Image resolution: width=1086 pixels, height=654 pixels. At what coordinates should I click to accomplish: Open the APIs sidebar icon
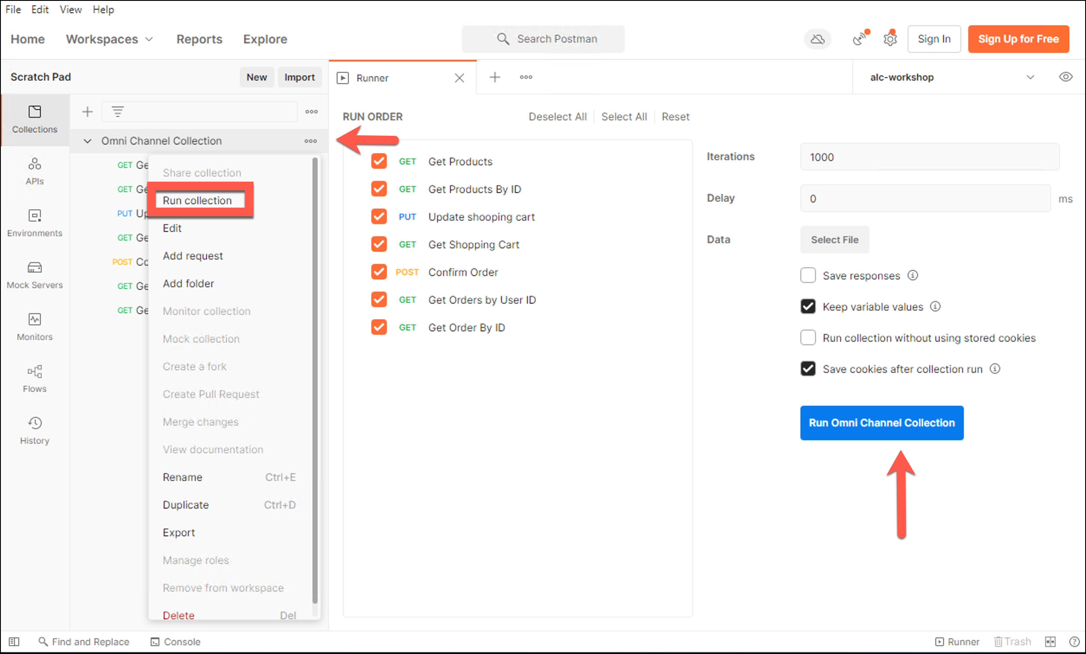tap(34, 171)
